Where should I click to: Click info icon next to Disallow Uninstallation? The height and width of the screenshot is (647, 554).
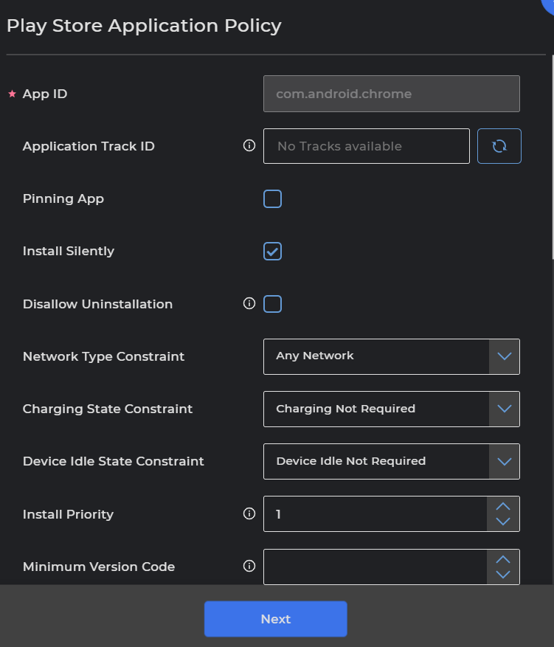pos(249,303)
